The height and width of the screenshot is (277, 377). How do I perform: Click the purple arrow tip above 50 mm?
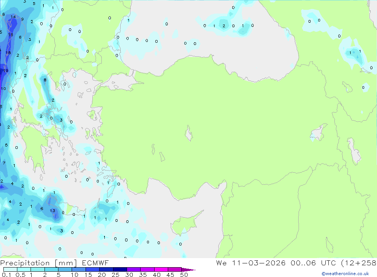[188, 270]
